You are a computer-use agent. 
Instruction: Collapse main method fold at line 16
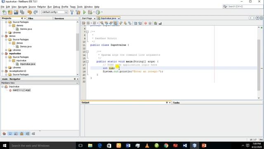click(87, 62)
